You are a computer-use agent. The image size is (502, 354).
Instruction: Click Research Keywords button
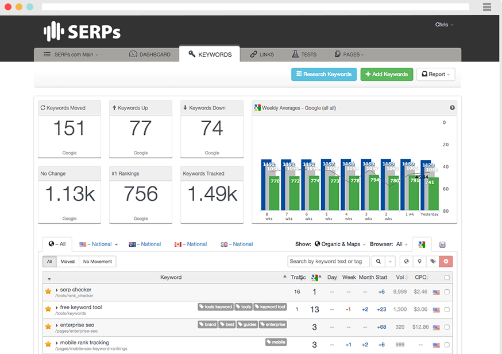[324, 74]
